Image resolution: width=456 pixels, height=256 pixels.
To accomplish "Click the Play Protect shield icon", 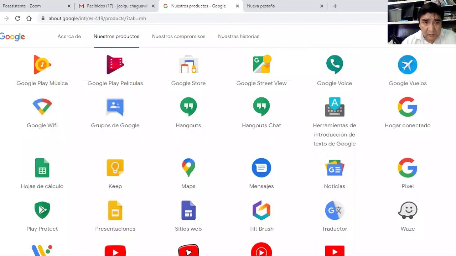I will coord(42,210).
